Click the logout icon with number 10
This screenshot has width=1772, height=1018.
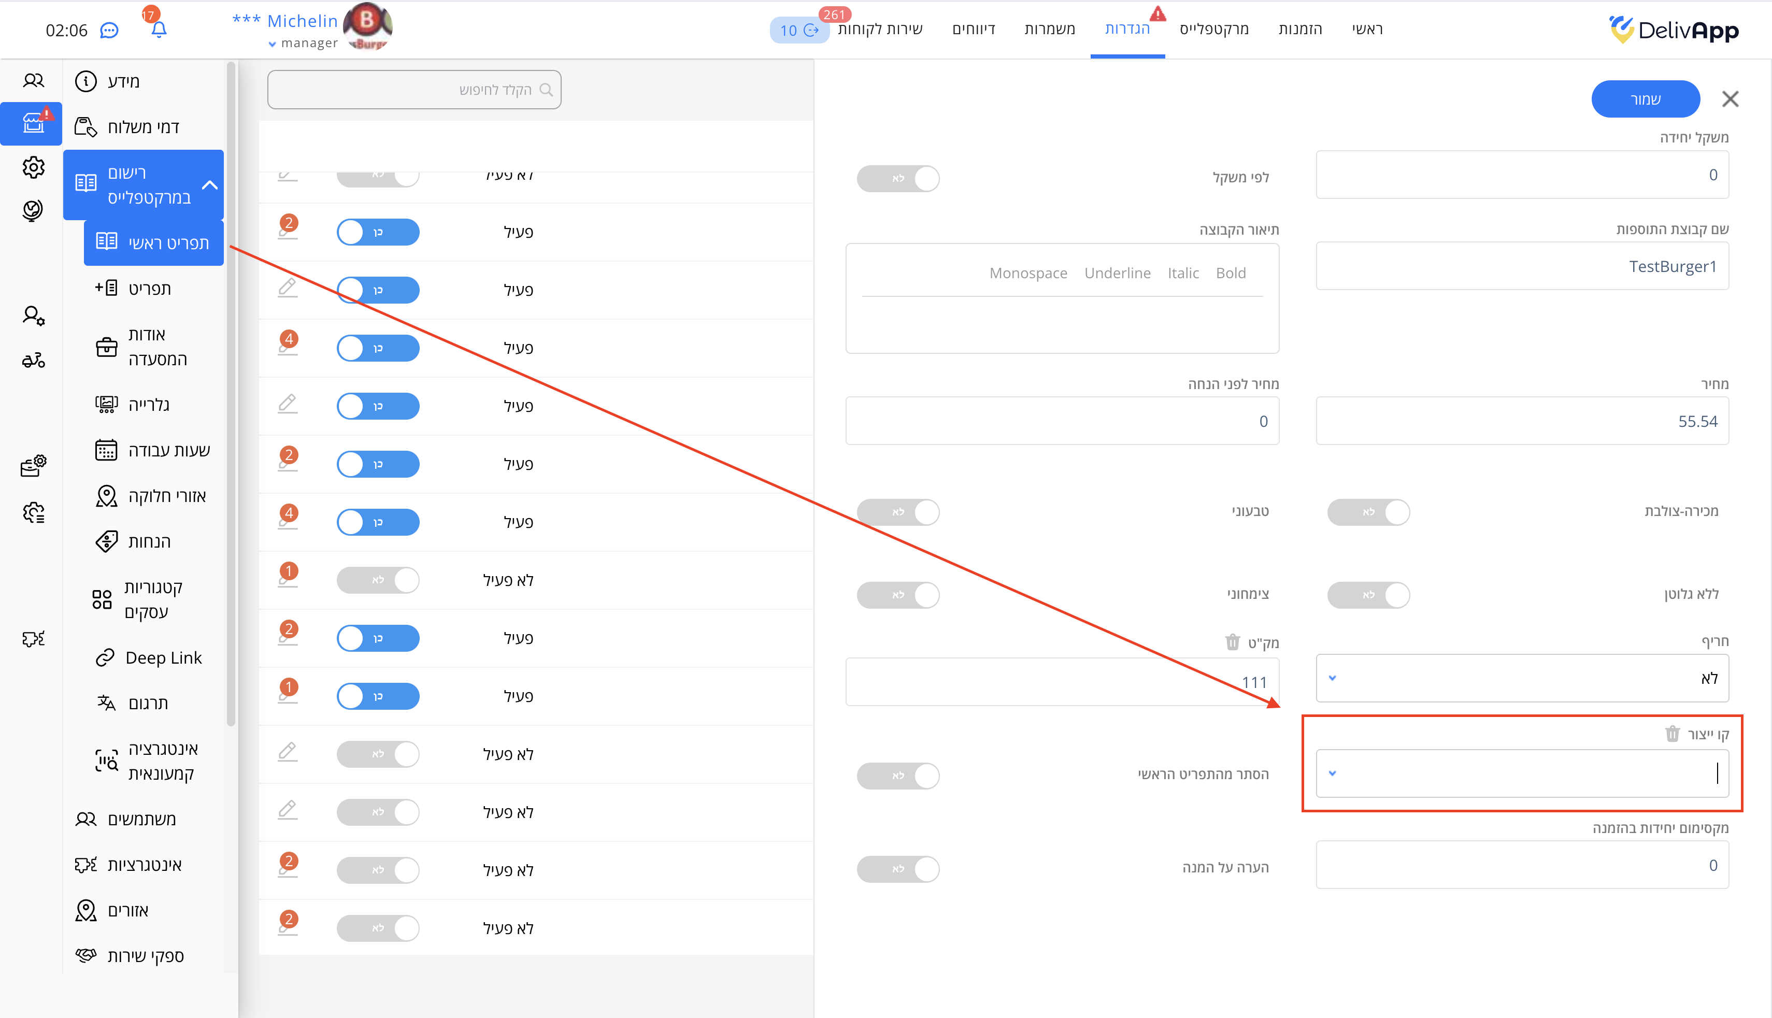click(799, 30)
